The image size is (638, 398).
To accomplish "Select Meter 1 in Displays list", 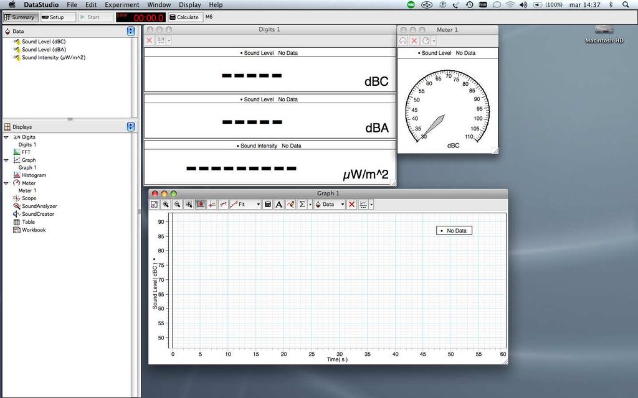I will (x=27, y=190).
